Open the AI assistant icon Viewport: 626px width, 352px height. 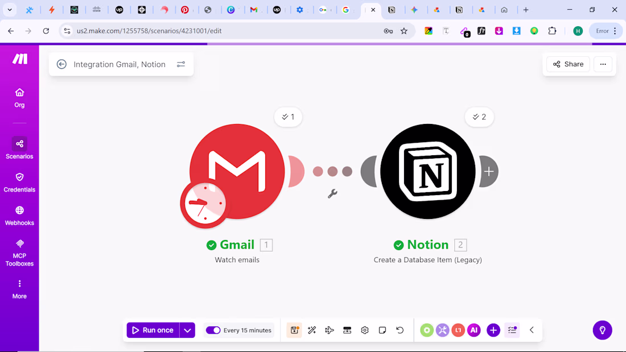(x=474, y=330)
